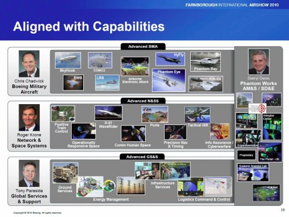Select the Advanced BMA tab label
This screenshot has width=289, height=217.
(x=143, y=46)
